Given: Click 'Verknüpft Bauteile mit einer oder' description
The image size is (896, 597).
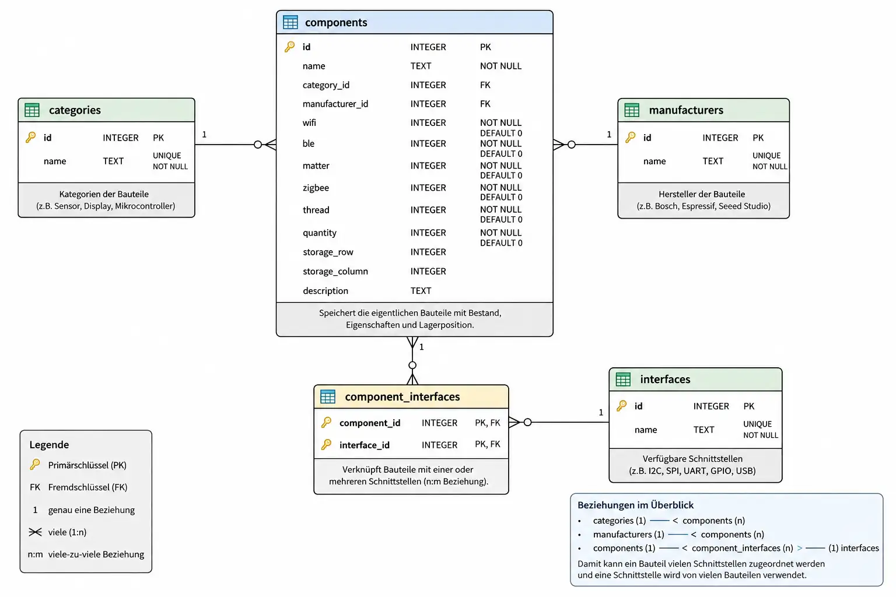Looking at the screenshot, I should [408, 469].
